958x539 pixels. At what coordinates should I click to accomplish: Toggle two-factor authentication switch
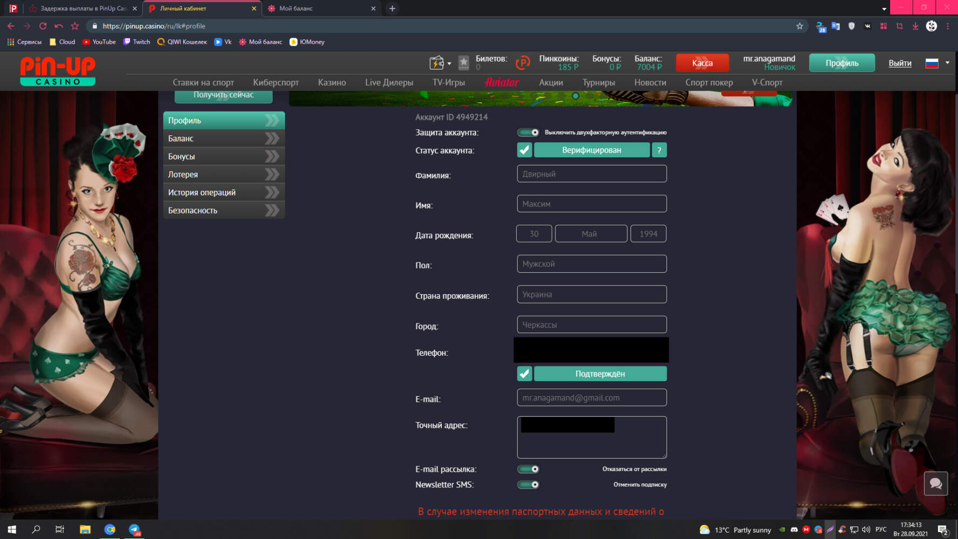point(528,133)
